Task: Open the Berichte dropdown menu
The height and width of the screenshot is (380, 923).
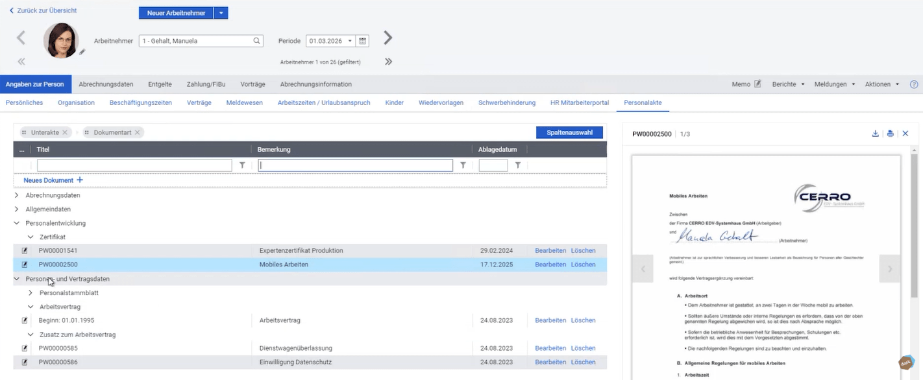Action: pyautogui.click(x=787, y=84)
